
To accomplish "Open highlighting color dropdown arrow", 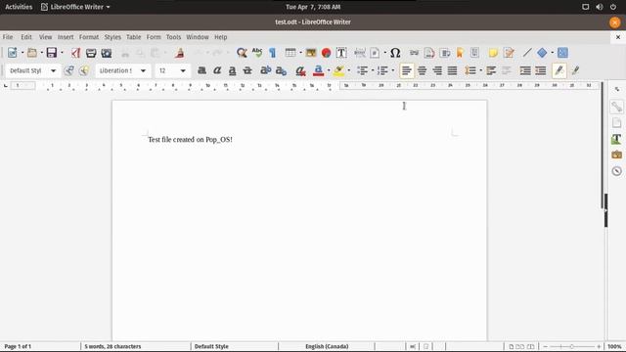I will click(x=349, y=70).
